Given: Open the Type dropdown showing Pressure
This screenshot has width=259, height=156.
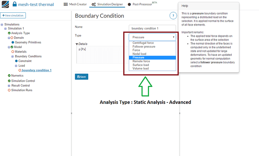Looking at the screenshot, I should [x=152, y=37].
